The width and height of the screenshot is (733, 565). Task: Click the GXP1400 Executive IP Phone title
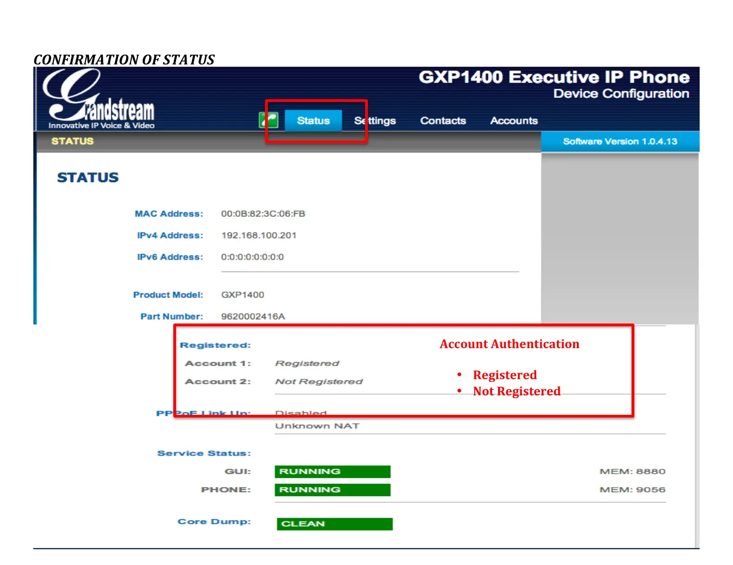click(x=554, y=77)
